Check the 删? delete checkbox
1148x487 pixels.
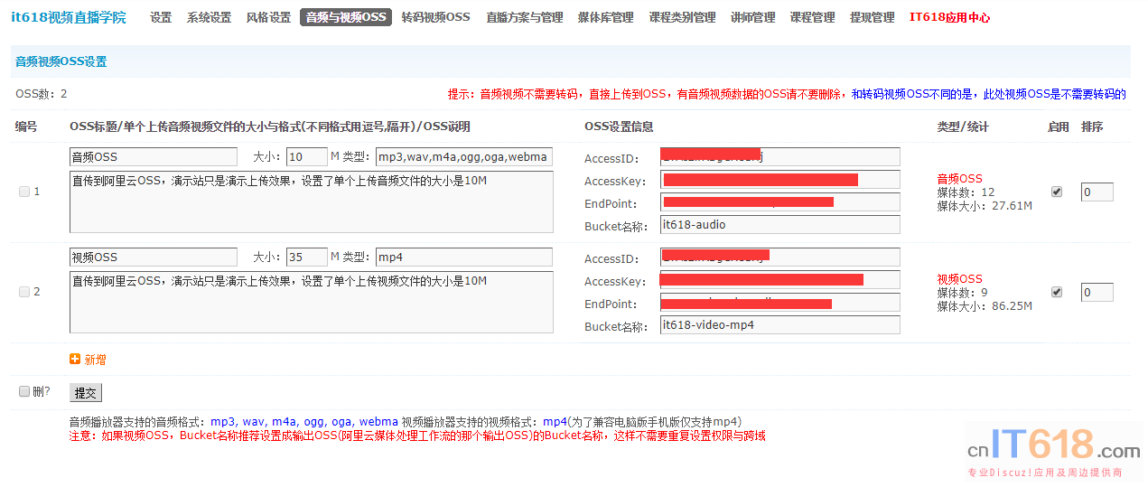click(24, 391)
